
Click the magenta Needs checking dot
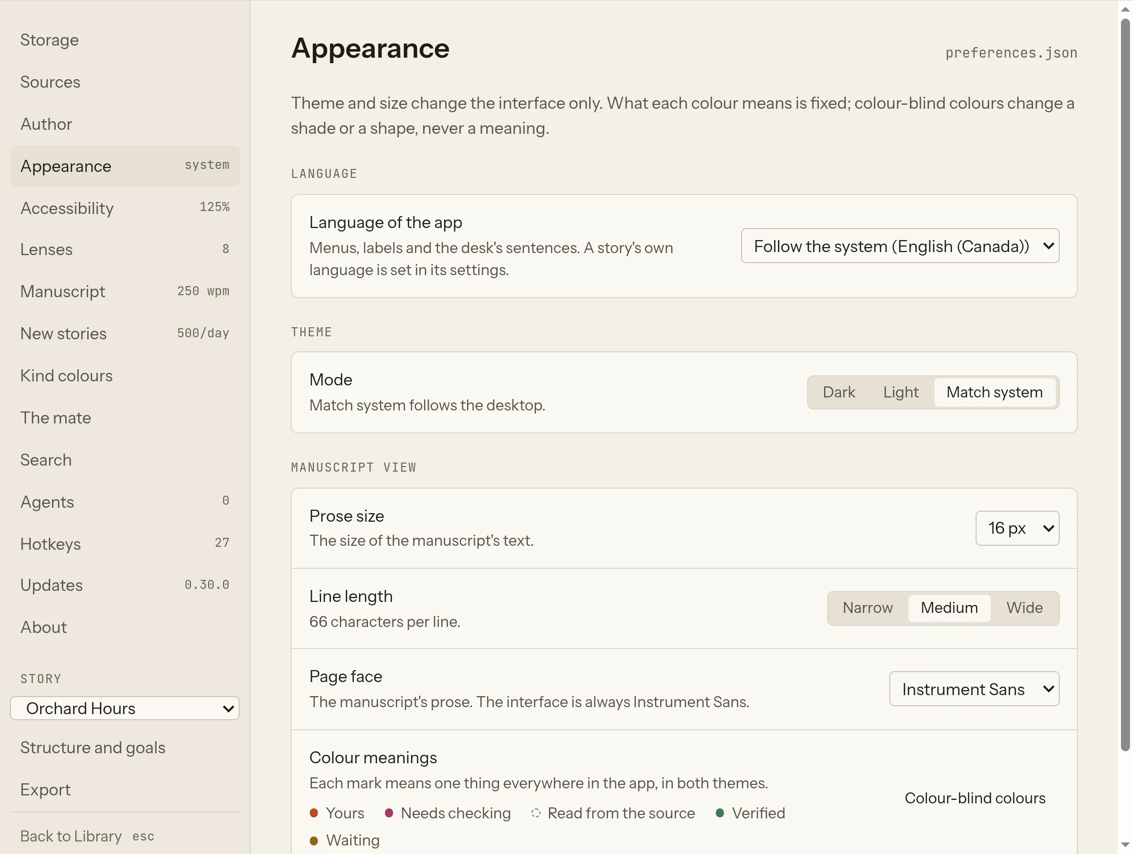coord(389,813)
